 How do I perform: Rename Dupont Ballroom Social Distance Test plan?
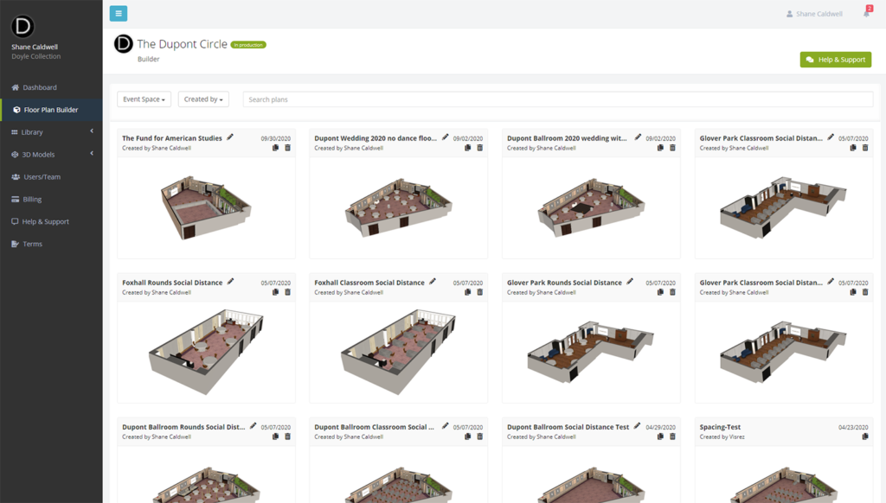tap(637, 426)
